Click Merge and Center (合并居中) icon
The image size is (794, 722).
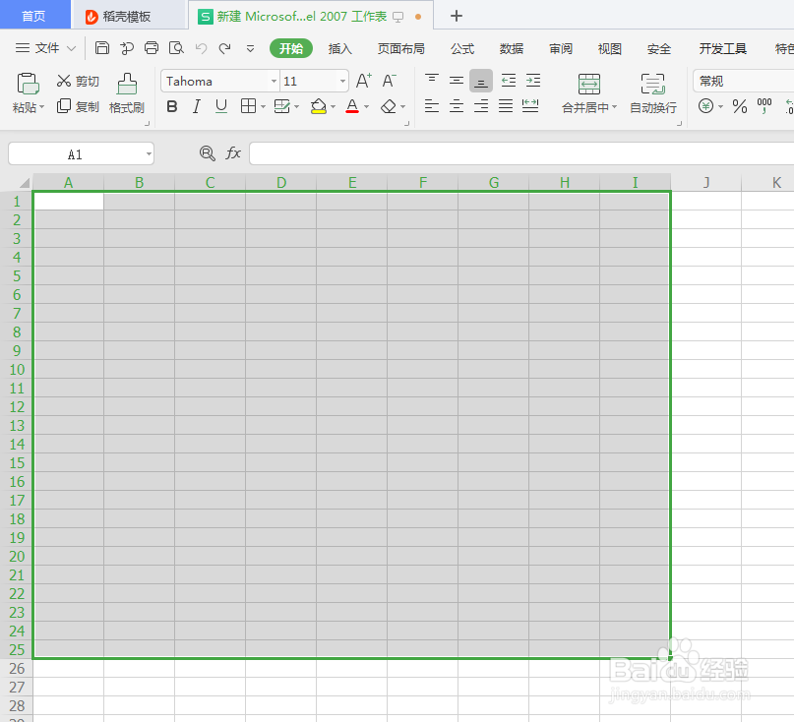pyautogui.click(x=589, y=84)
